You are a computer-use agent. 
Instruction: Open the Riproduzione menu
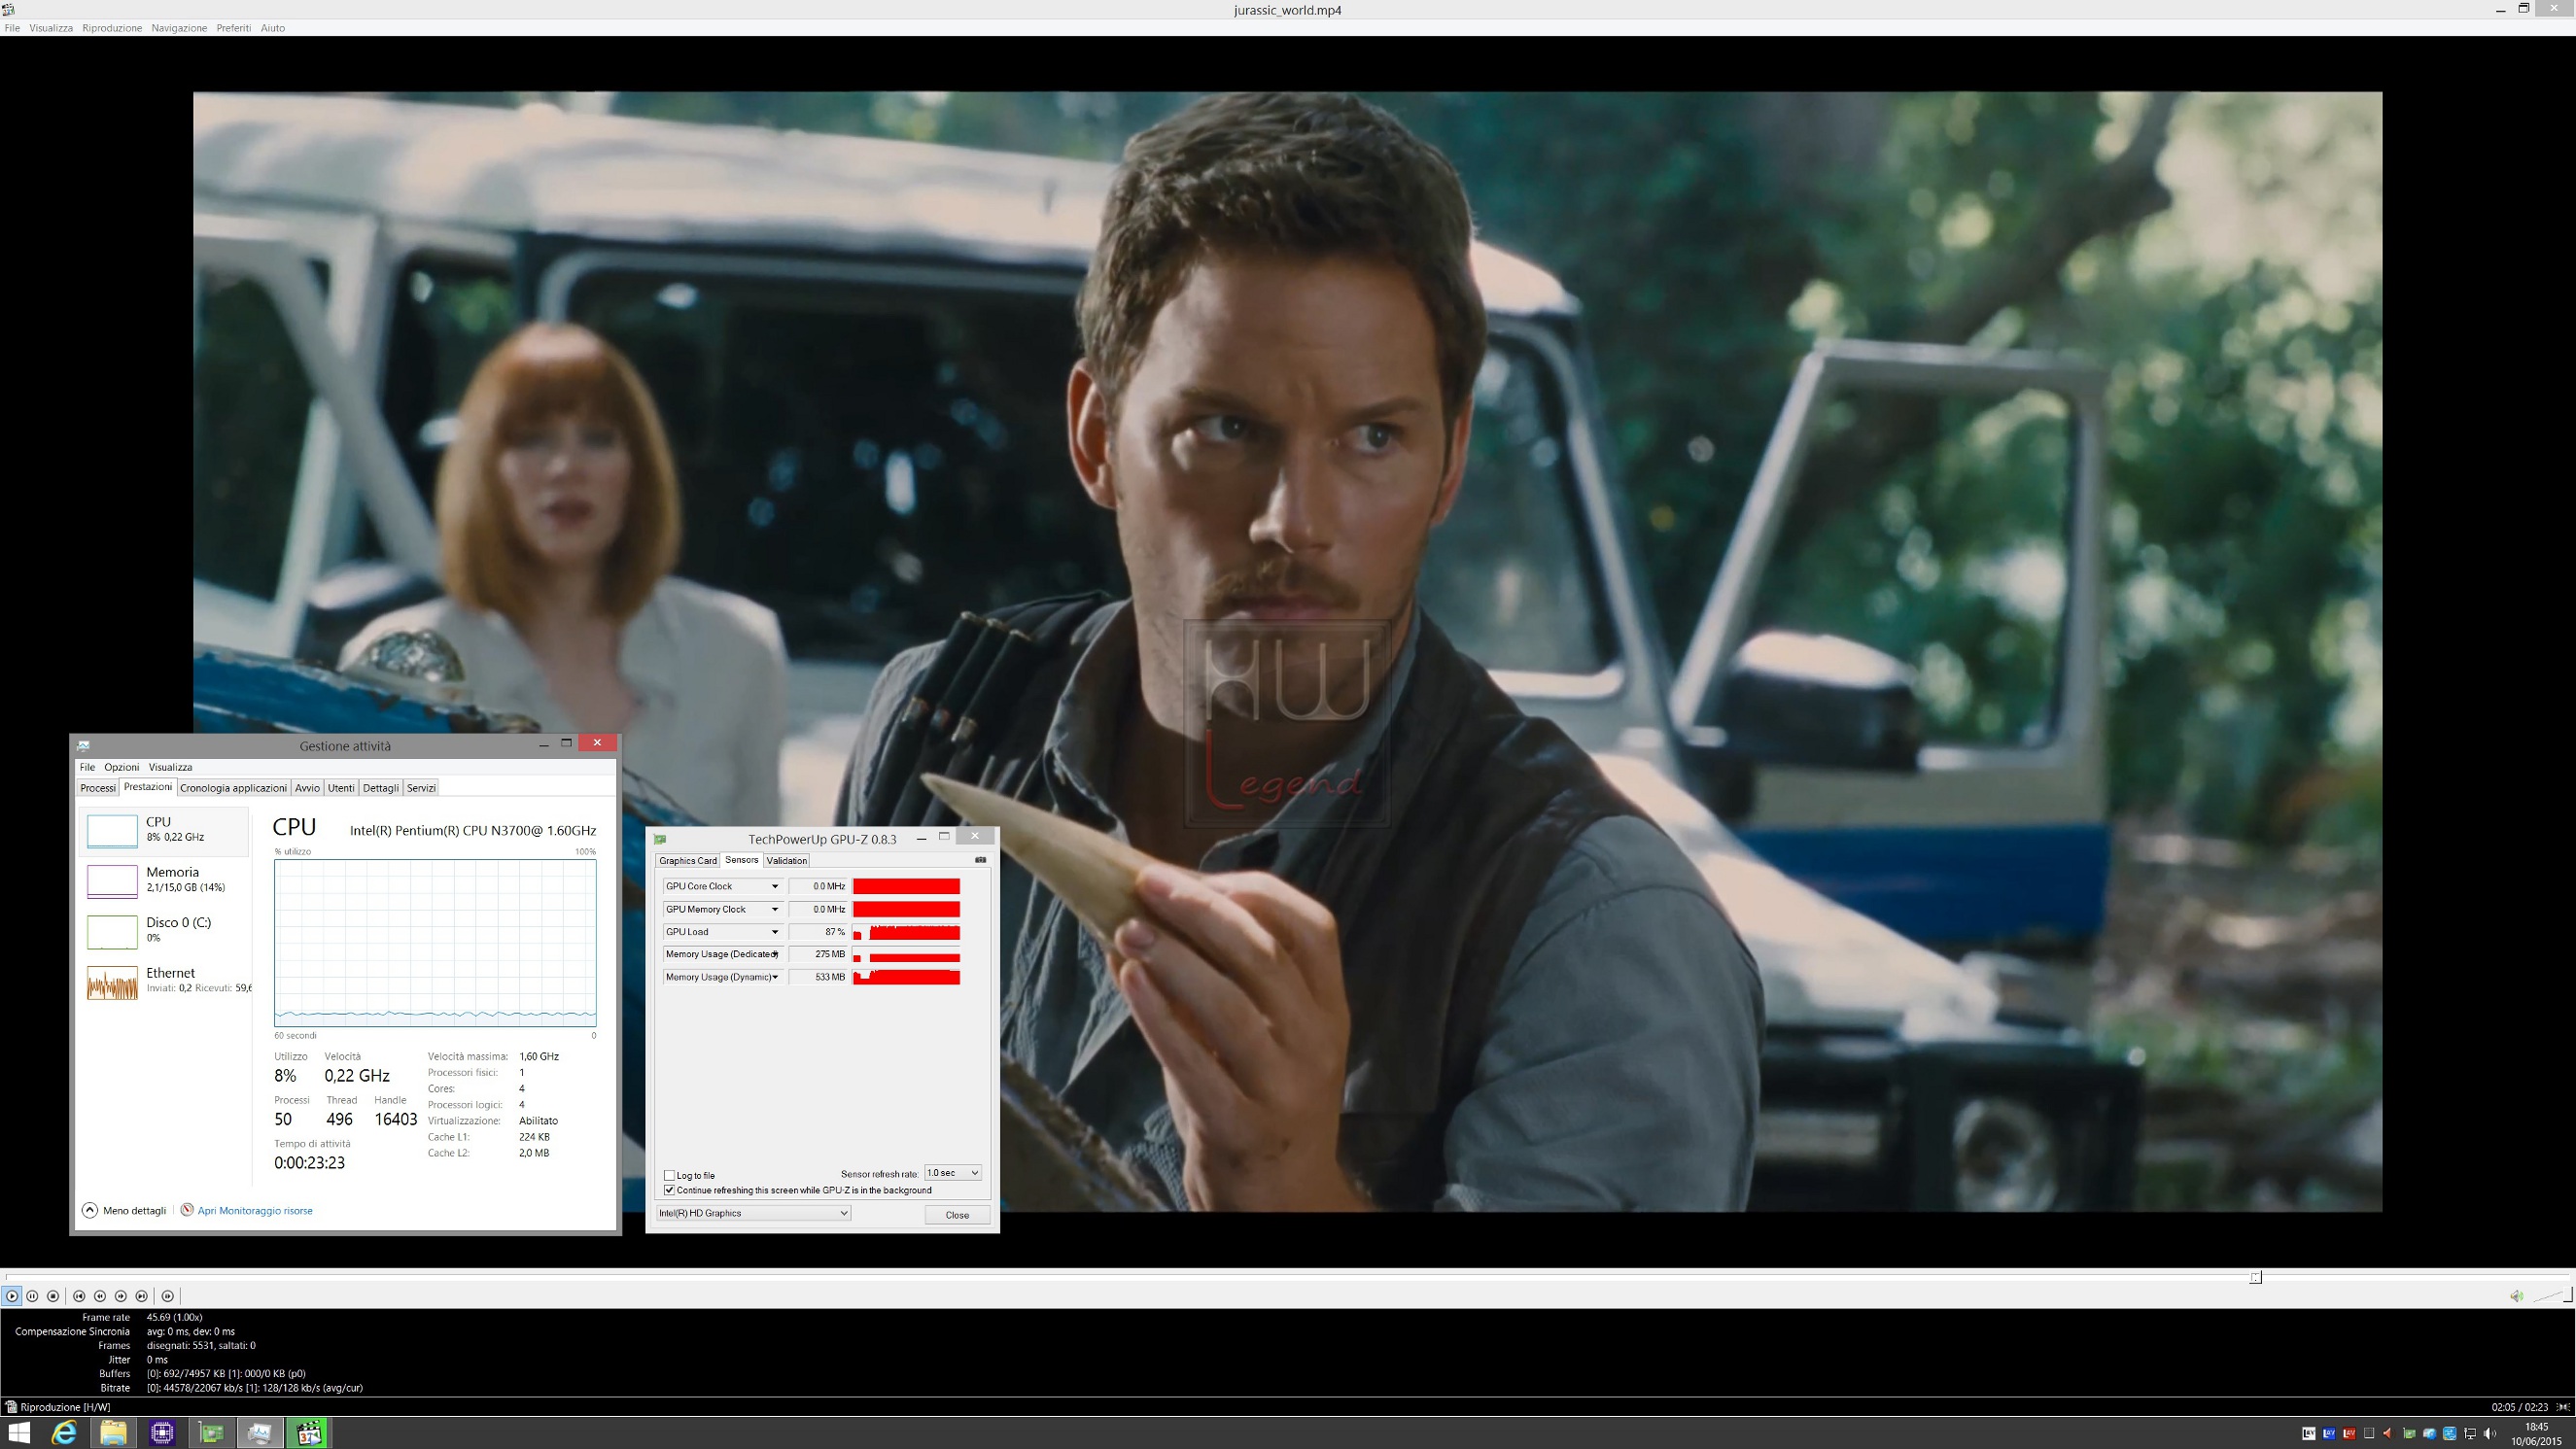(112, 28)
